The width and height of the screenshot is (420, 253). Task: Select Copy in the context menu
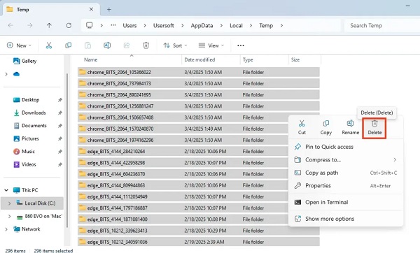(326, 128)
